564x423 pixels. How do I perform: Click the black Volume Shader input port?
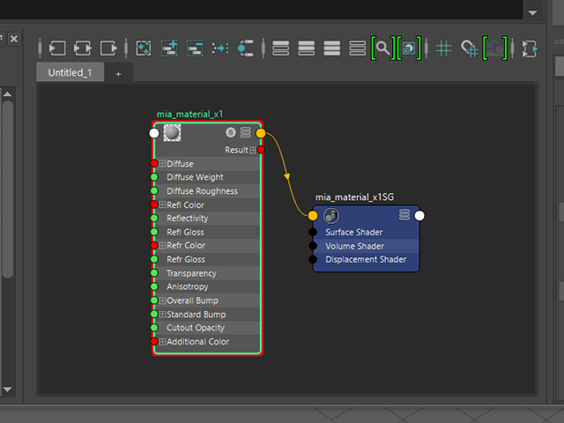point(313,246)
